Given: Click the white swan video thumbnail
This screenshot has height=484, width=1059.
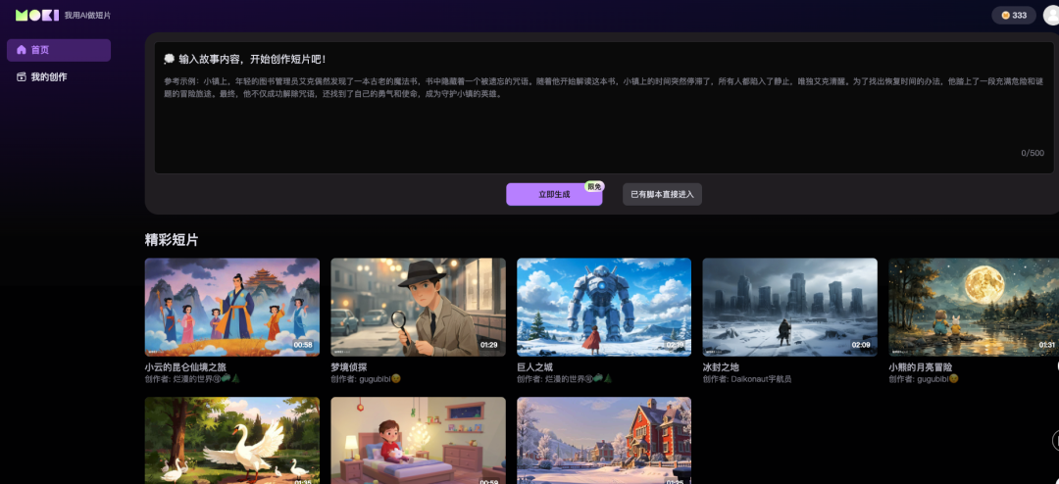Looking at the screenshot, I should pyautogui.click(x=231, y=440).
